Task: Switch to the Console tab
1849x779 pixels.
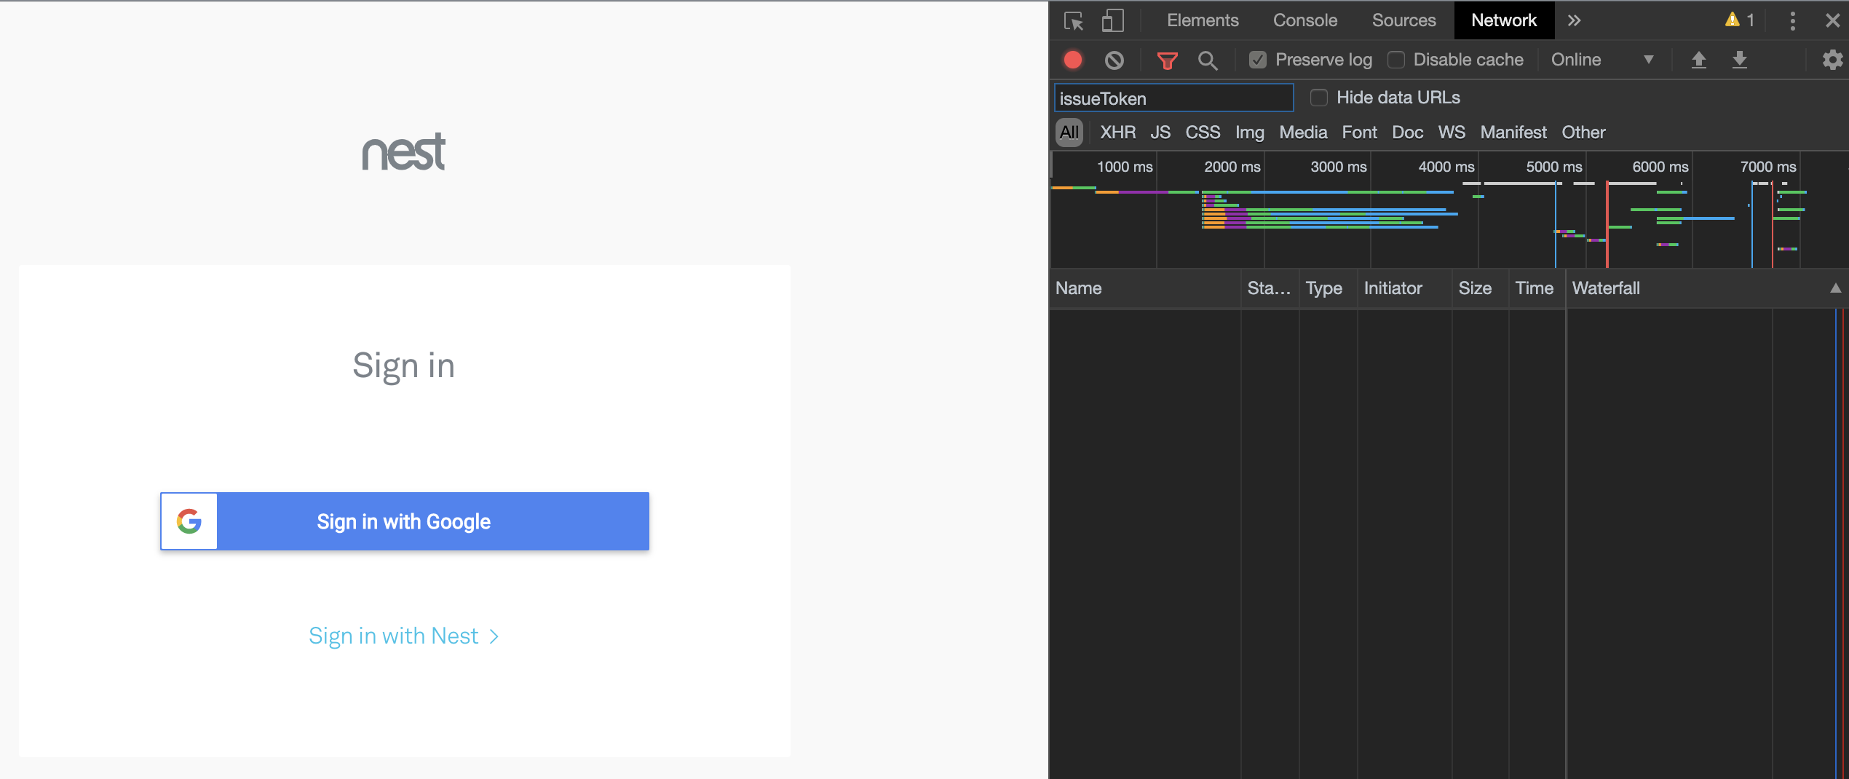Action: click(x=1305, y=20)
